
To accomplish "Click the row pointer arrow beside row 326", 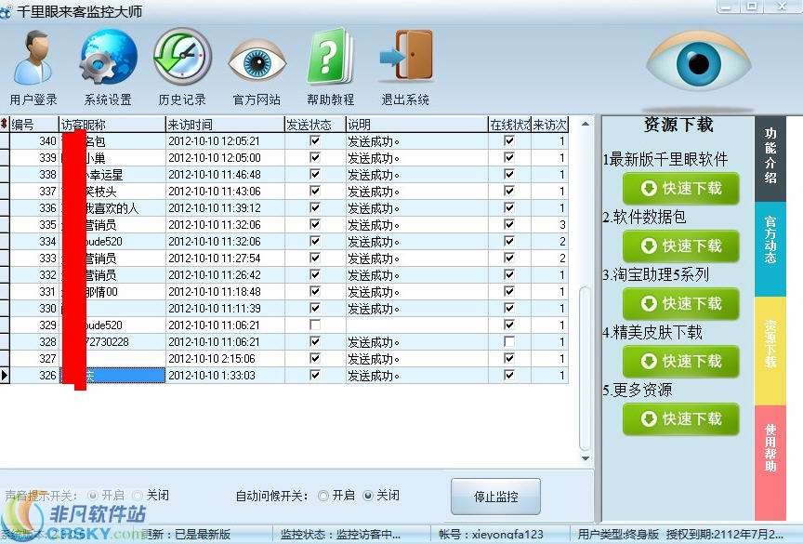I will [x=4, y=376].
